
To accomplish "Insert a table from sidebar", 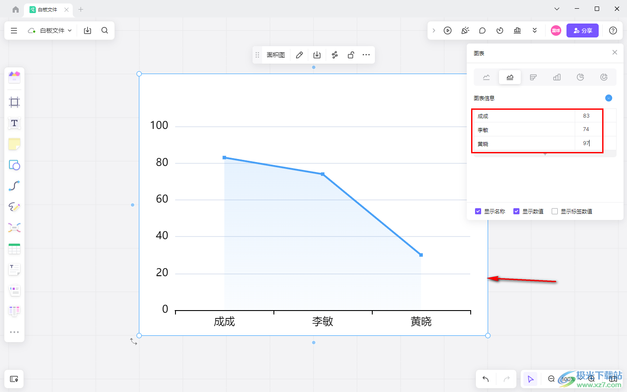I will [x=14, y=249].
